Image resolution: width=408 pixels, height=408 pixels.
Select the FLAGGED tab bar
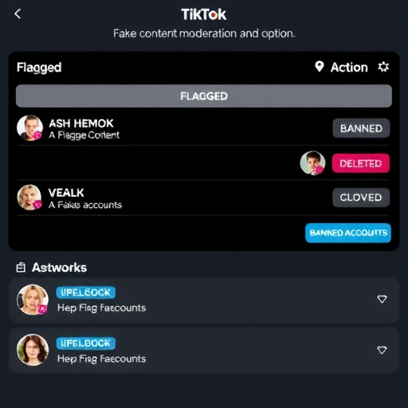pos(204,96)
